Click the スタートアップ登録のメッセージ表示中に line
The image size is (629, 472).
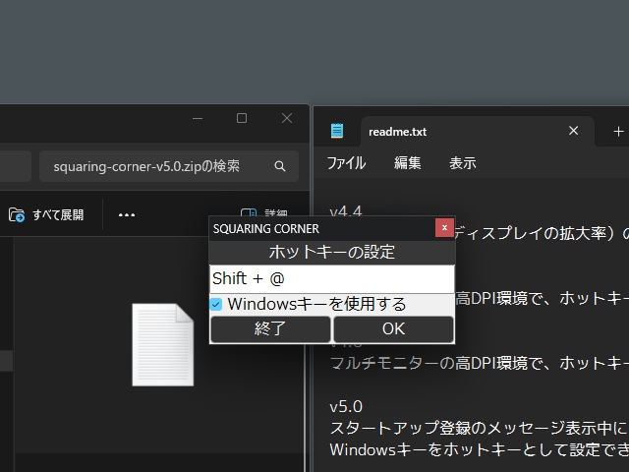[480, 429]
